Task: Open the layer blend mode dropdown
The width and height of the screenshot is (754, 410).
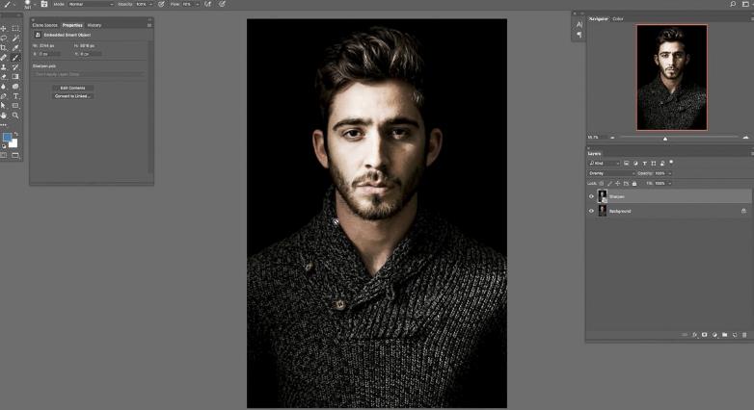Action: 611,173
